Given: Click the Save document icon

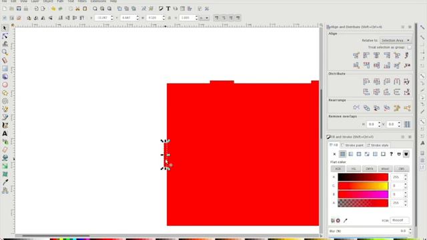Looking at the screenshot, I should (x=19, y=9).
